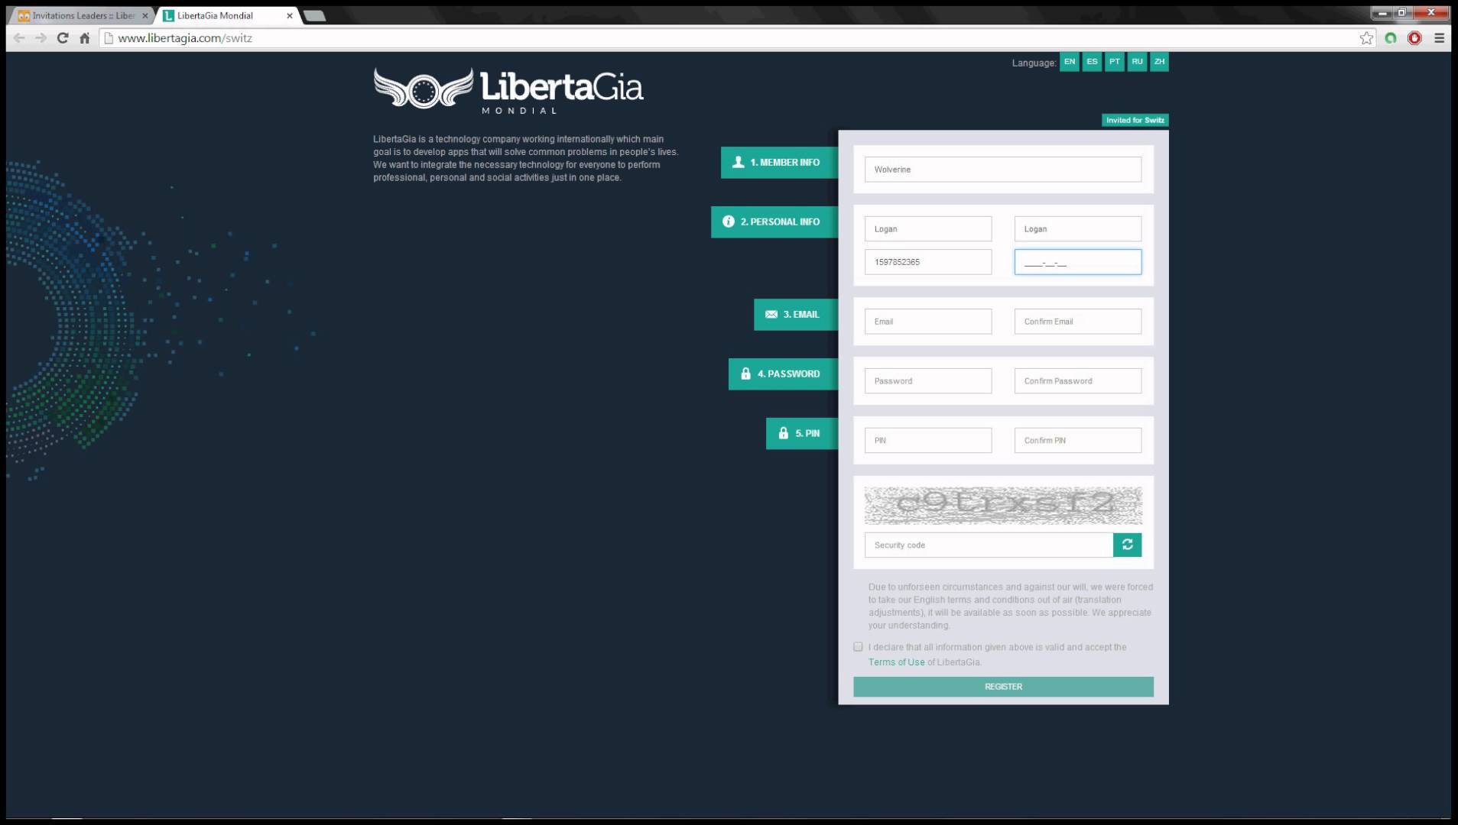The image size is (1458, 825).
Task: Focus the PIN input field
Action: (x=928, y=441)
